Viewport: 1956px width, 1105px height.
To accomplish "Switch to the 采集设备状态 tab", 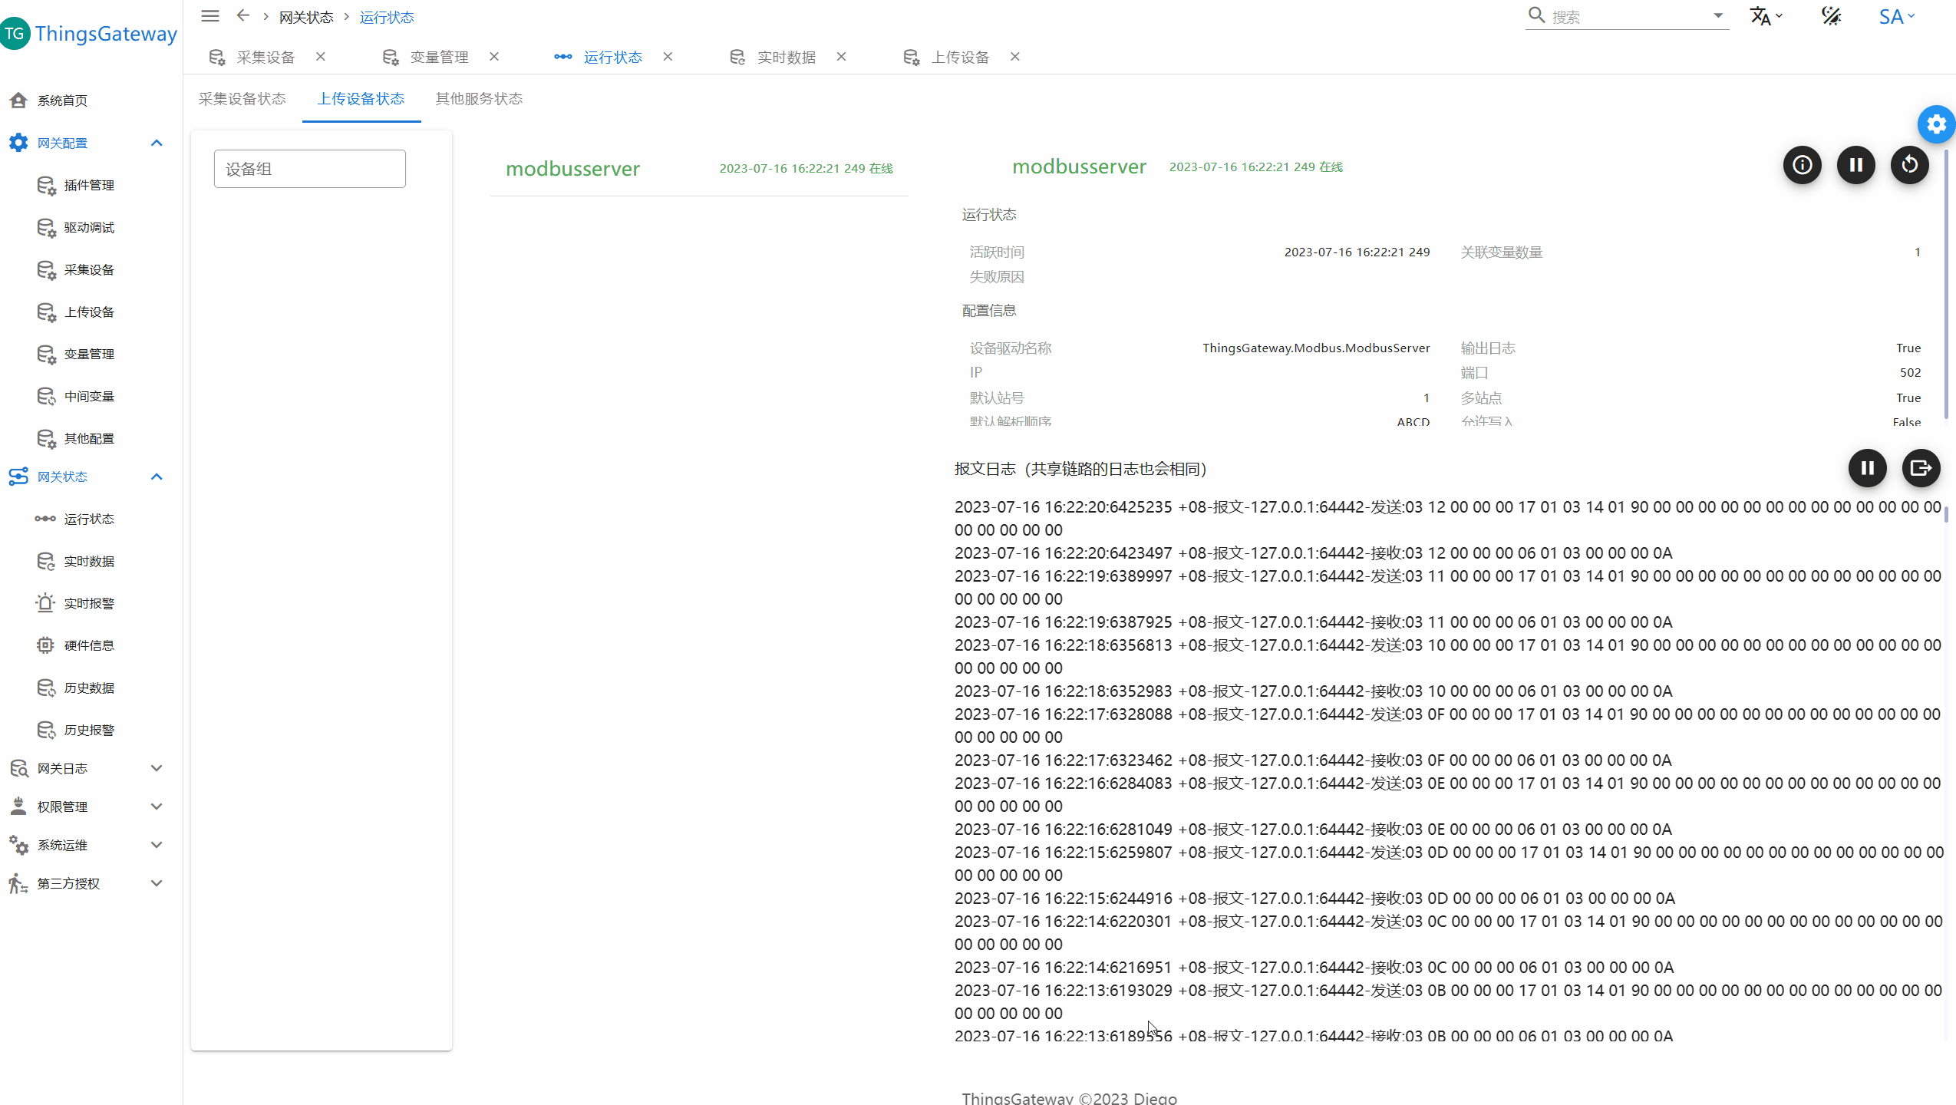I will point(242,98).
